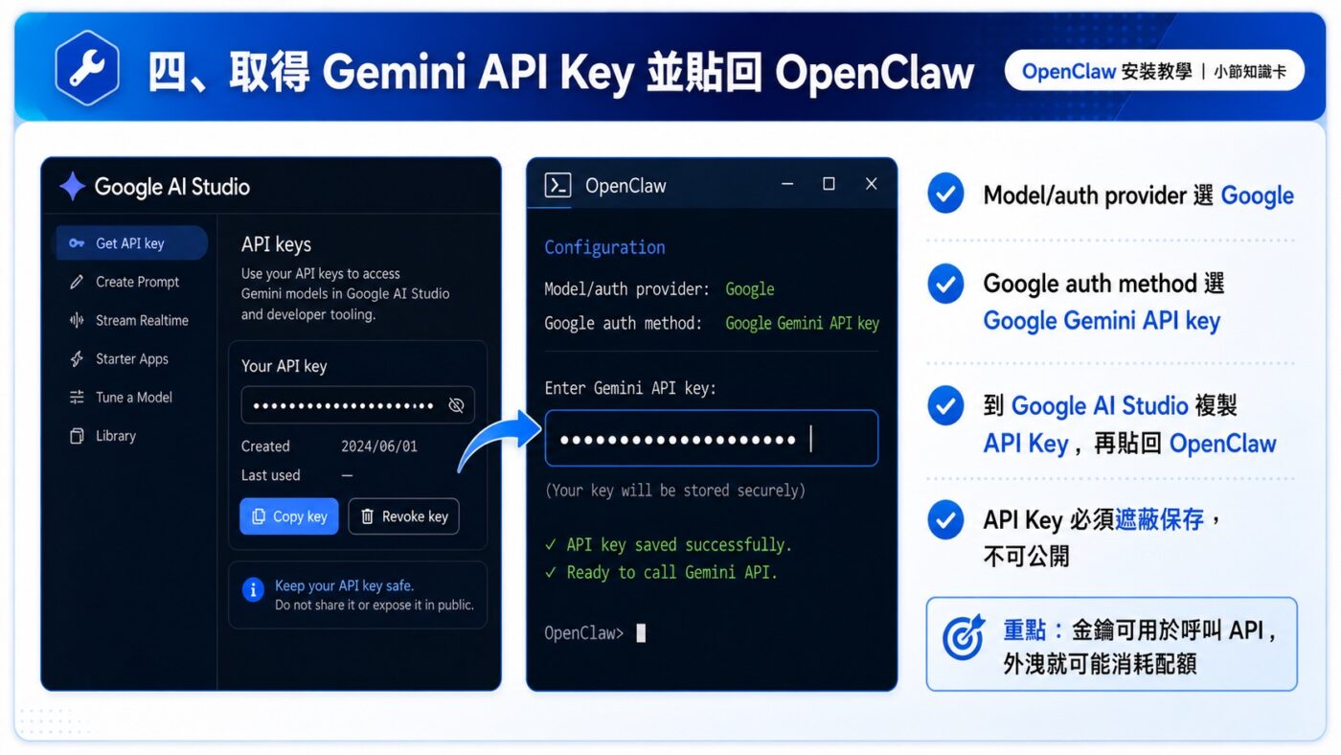This screenshot has width=1341, height=755.
Task: Click the Last used label
Action: (x=270, y=475)
